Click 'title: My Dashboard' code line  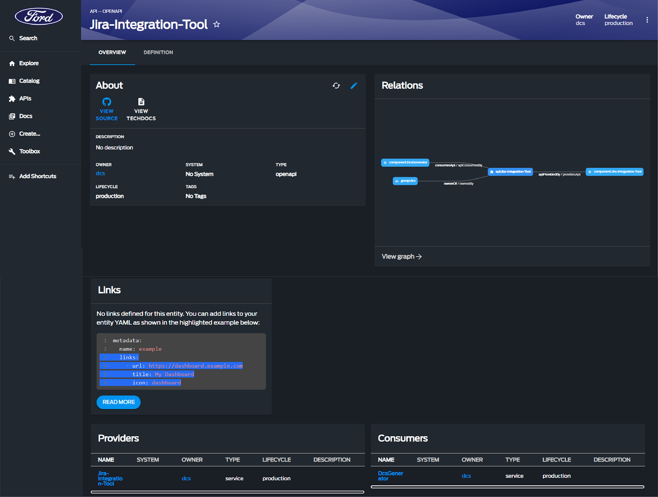(163, 374)
